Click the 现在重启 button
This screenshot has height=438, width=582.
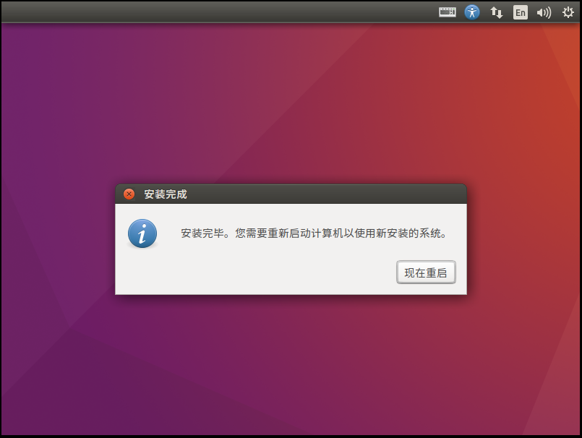pyautogui.click(x=426, y=272)
